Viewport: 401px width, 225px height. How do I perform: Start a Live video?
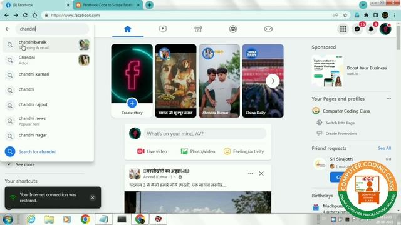(x=152, y=151)
